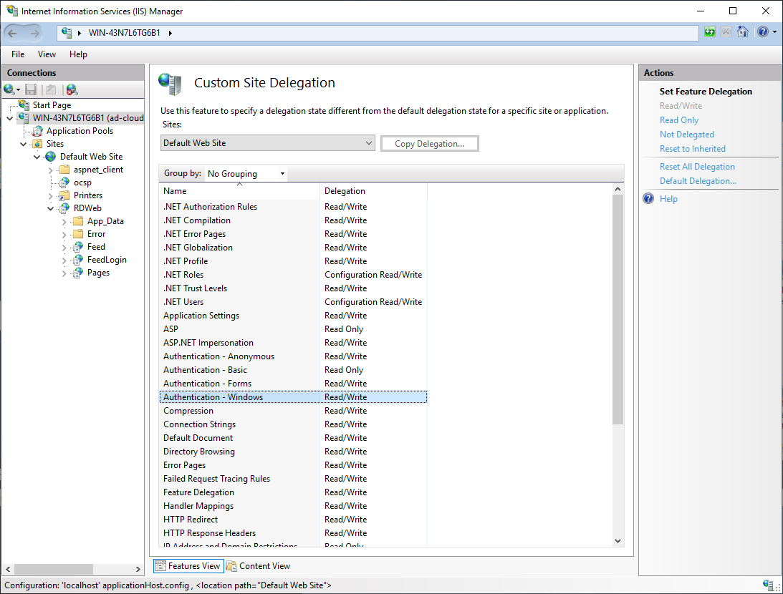This screenshot has height=594, width=783.
Task: Select the Failed Request Tracing Rules row
Action: tap(293, 479)
